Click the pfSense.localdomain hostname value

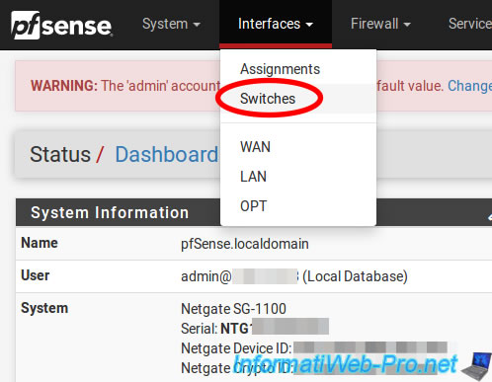click(x=245, y=244)
